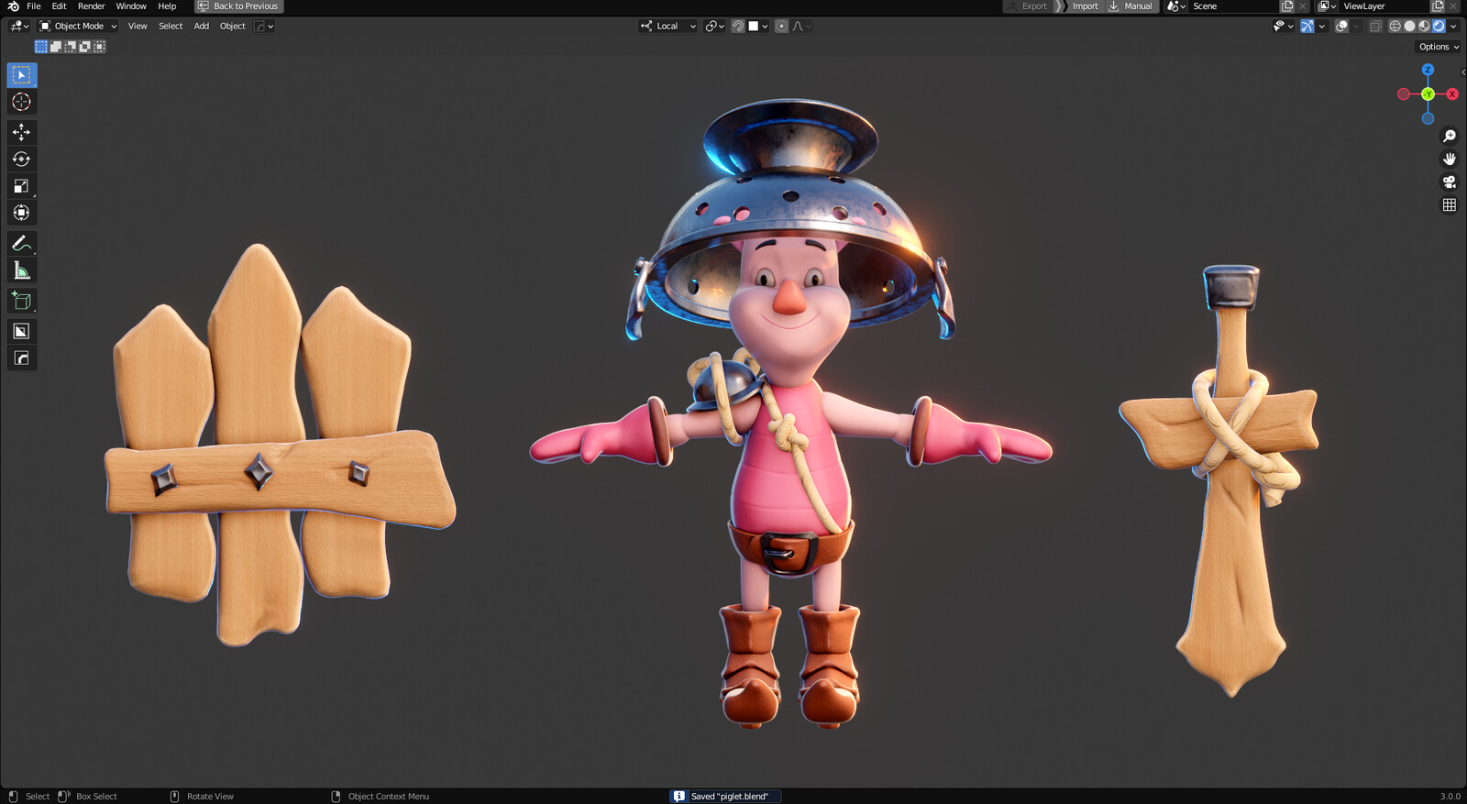Click Back to Previous button
The width and height of the screenshot is (1467, 804).
(x=238, y=6)
